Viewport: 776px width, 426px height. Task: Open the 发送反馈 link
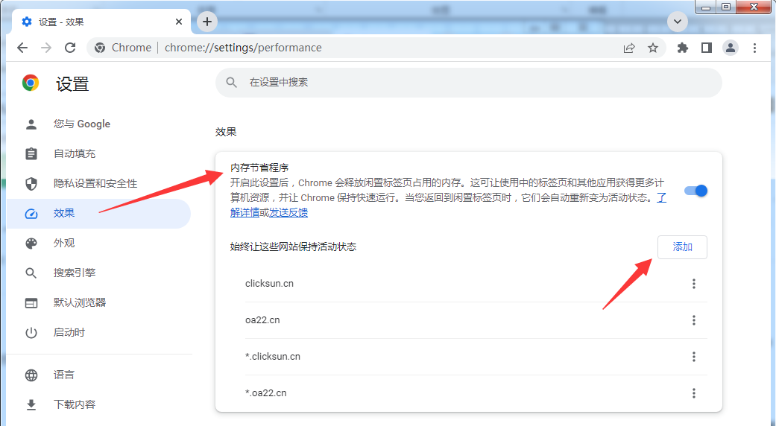click(288, 212)
